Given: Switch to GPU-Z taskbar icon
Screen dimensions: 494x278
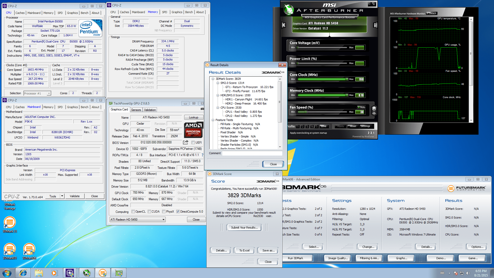Looking at the screenshot, I should tap(119, 273).
